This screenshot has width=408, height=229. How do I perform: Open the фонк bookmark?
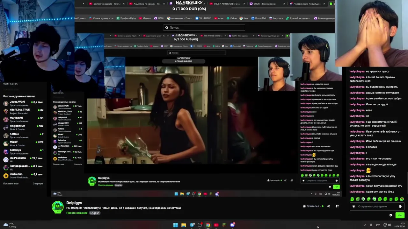(x=219, y=18)
